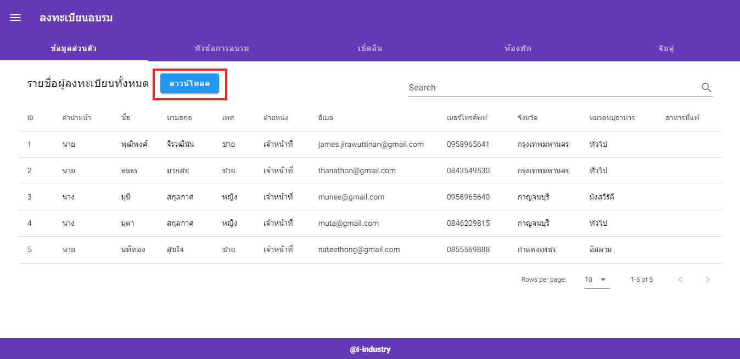Go to previous page using left chevron
The width and height of the screenshot is (740, 359).
click(680, 279)
